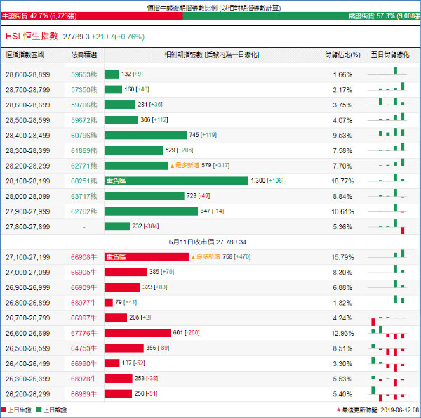Click the 529 [+206] value
Screen dimensions: 421x418
[179, 150]
